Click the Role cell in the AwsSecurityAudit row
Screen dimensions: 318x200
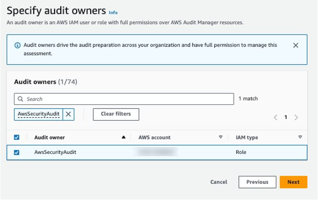[241, 152]
